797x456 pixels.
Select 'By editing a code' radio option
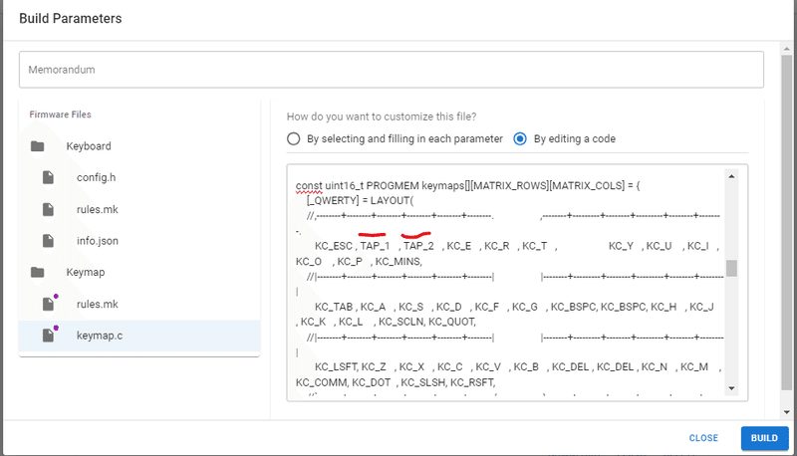(x=519, y=139)
